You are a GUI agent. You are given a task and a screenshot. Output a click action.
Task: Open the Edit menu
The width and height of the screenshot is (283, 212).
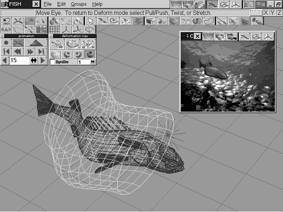[61, 4]
